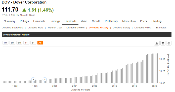The width and height of the screenshot is (175, 92).
Task: Click the $0.20 axis label
Action: [162, 71]
